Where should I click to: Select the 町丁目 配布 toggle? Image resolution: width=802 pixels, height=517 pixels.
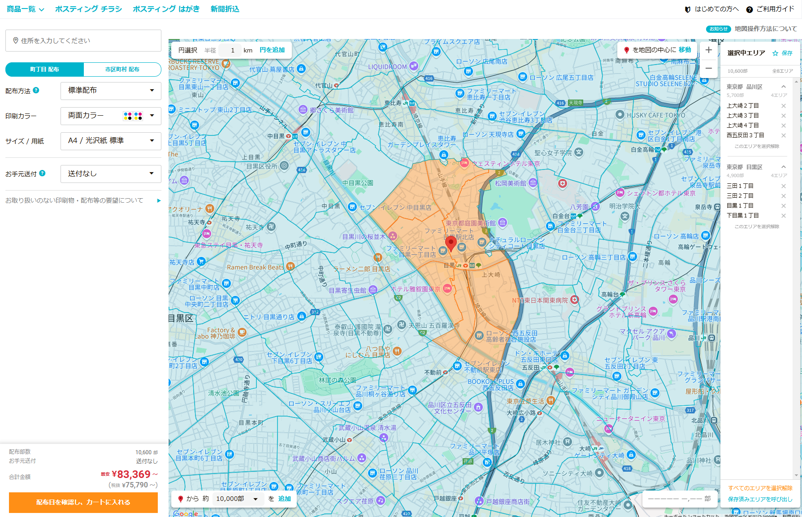coord(45,70)
